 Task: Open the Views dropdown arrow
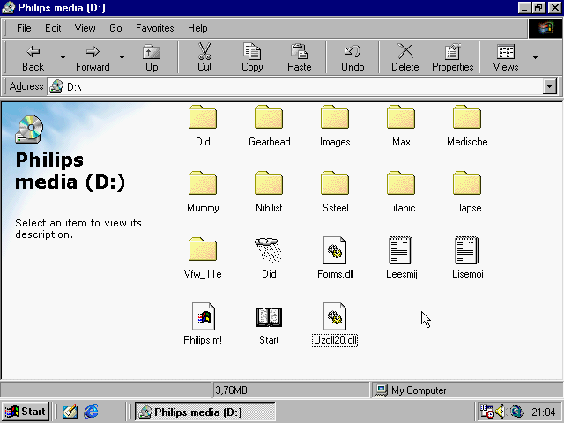coord(535,58)
